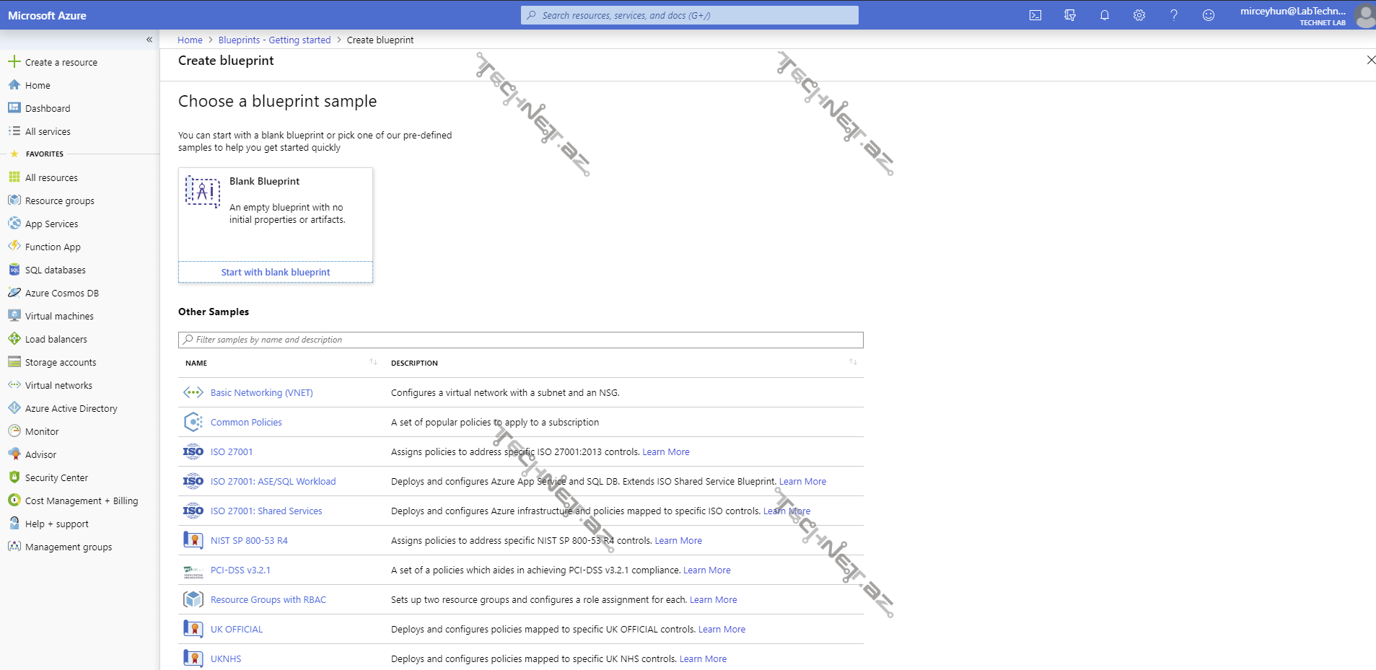Sort samples by Name column arrows

[x=373, y=362]
